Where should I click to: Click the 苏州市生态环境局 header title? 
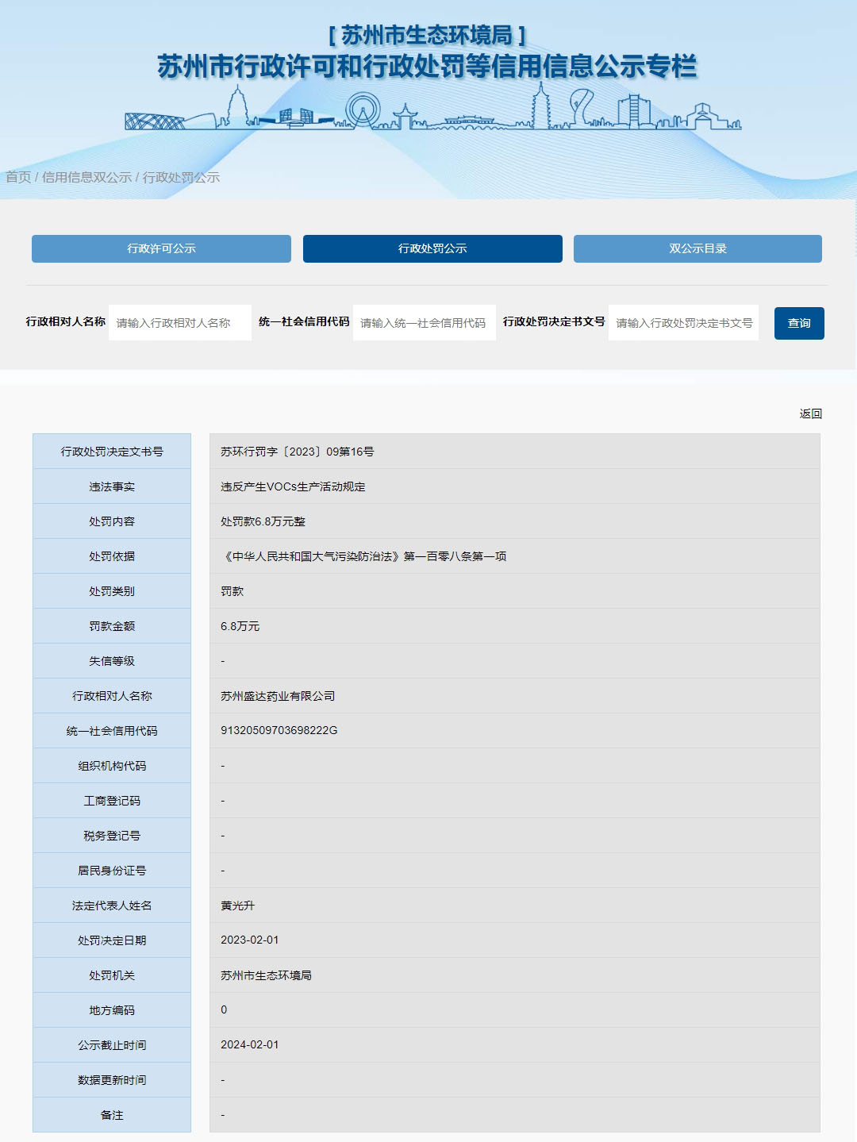click(427, 35)
